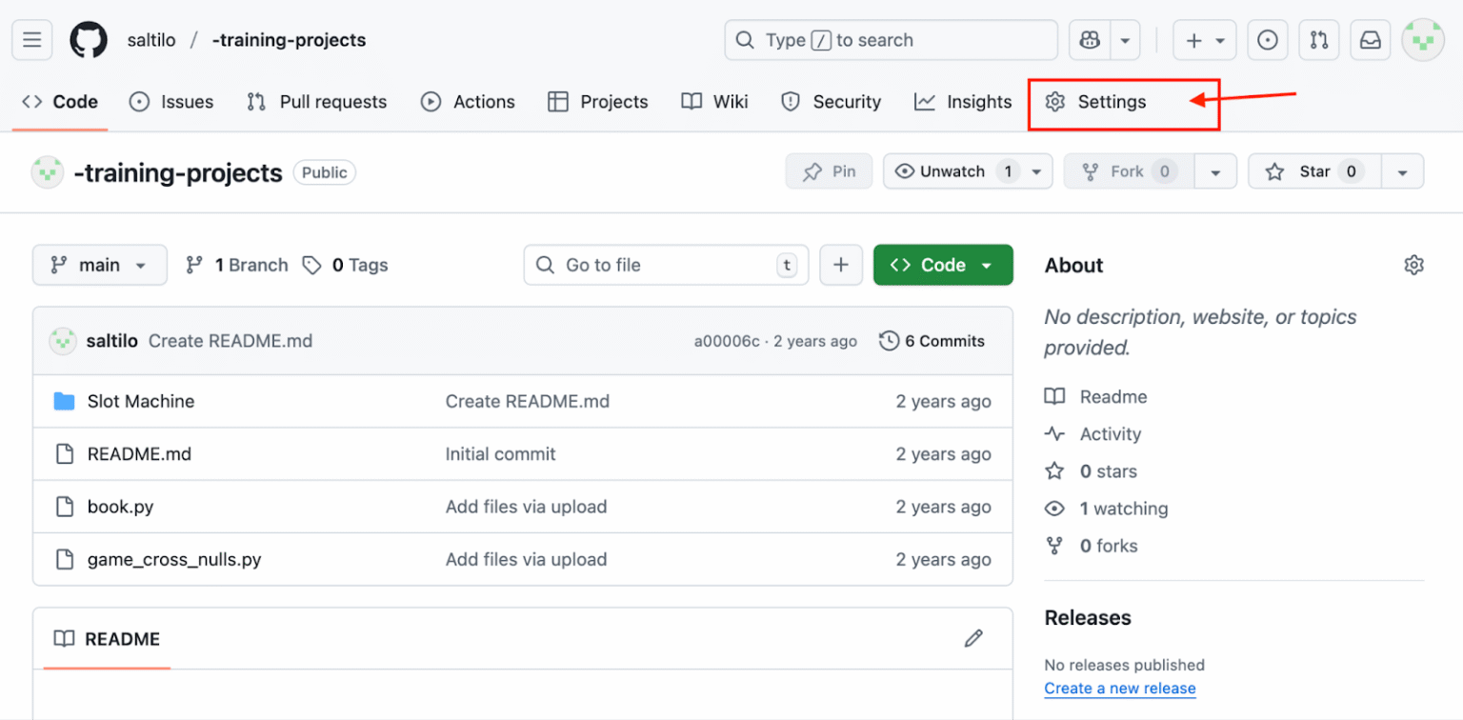Click the Create a new release link
1463x720 pixels.
(x=1119, y=688)
